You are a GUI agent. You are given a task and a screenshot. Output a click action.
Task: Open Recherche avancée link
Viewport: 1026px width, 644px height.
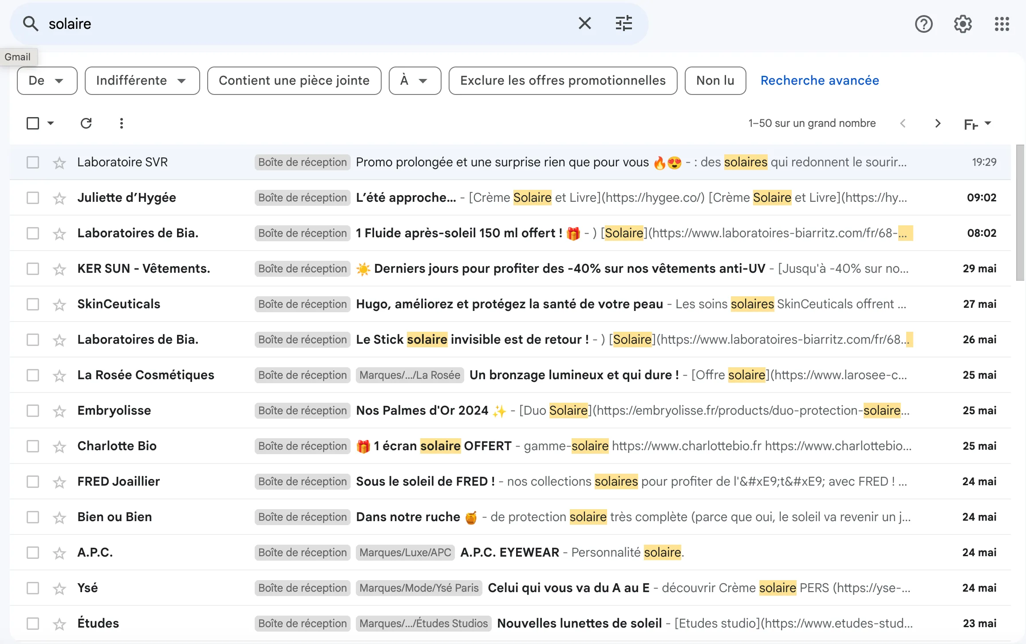[820, 81]
